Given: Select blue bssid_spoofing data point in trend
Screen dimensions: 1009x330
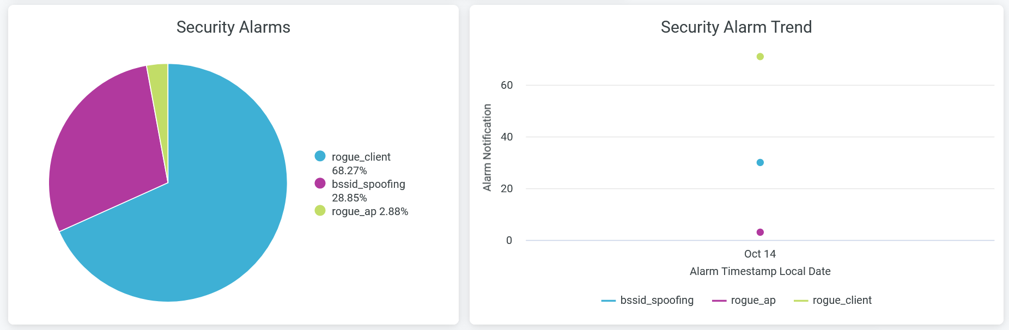Looking at the screenshot, I should pyautogui.click(x=760, y=162).
